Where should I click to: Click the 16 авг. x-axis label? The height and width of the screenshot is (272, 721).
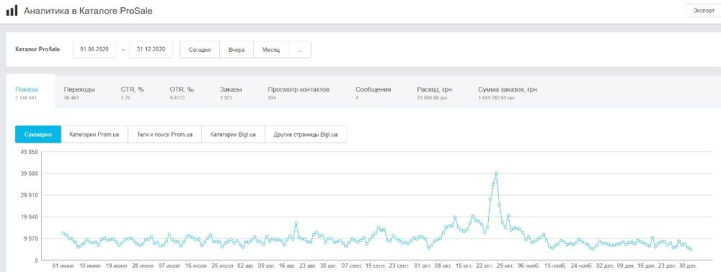click(x=287, y=266)
